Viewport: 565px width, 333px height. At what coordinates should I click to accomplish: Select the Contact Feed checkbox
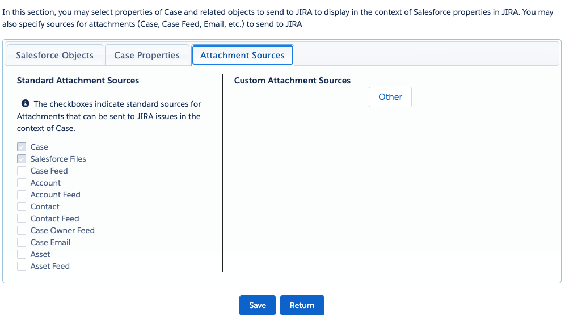coord(22,218)
